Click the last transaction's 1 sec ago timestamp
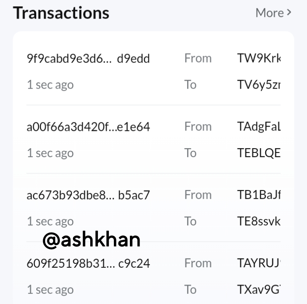307x304 pixels. (x=50, y=290)
